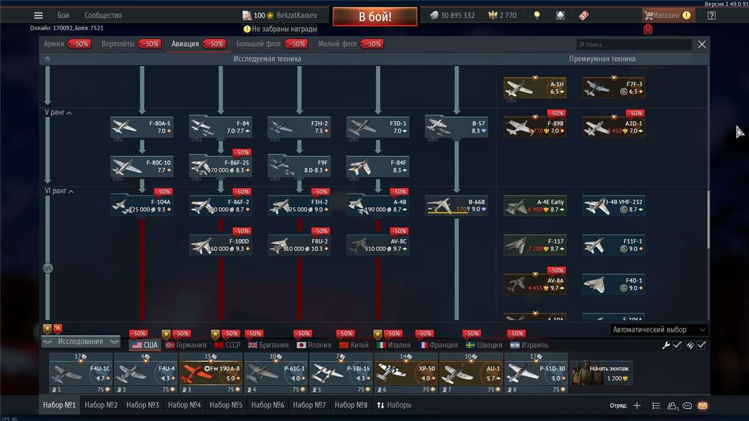Click the question mark help icon
This screenshot has height=421, width=749.
point(710,15)
